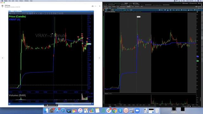The image size is (203, 114).
Task: Adjust the Slack image zoom slider
Action: pyautogui.click(x=51, y=105)
